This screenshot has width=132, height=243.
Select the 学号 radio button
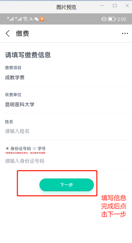35,148
